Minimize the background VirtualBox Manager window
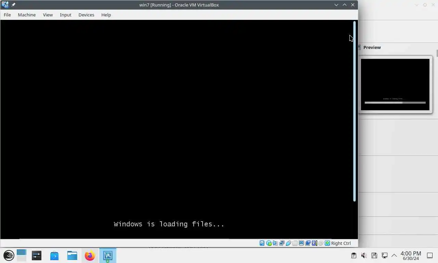Viewport: 438px width, 263px height. click(x=416, y=5)
